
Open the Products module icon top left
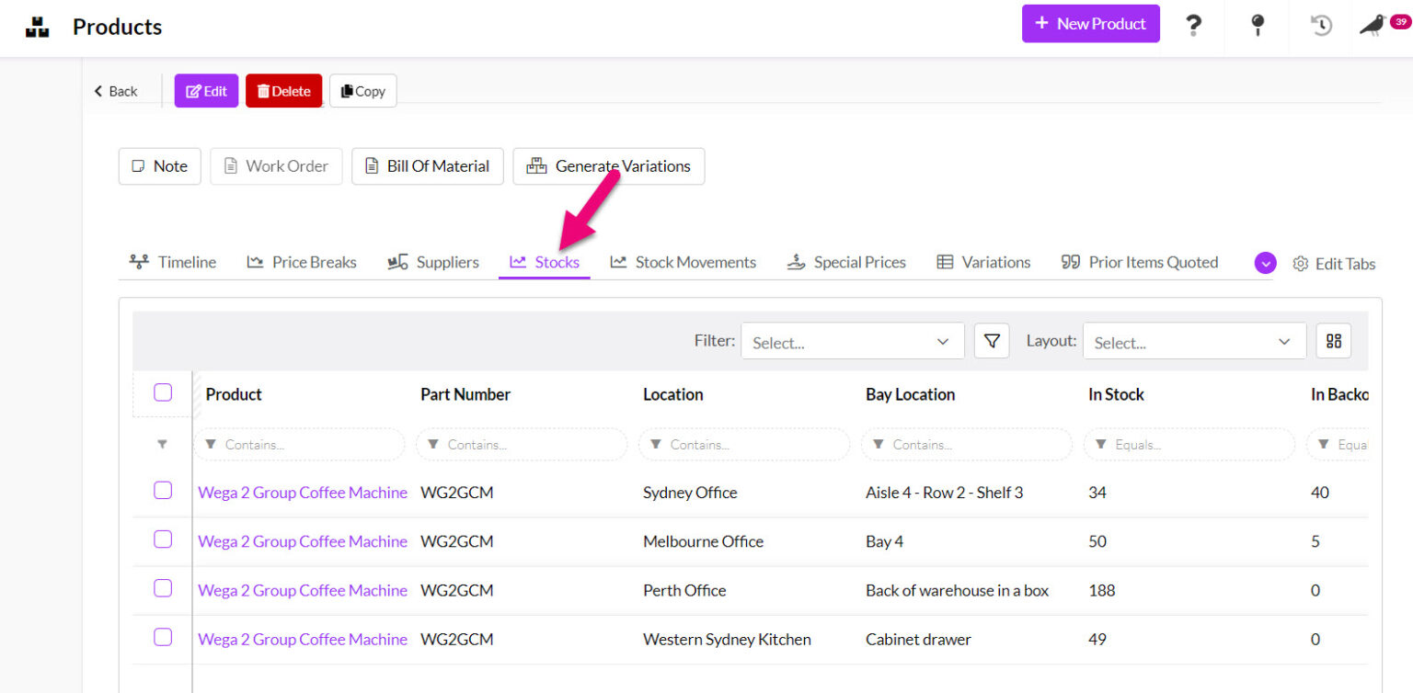pyautogui.click(x=38, y=25)
